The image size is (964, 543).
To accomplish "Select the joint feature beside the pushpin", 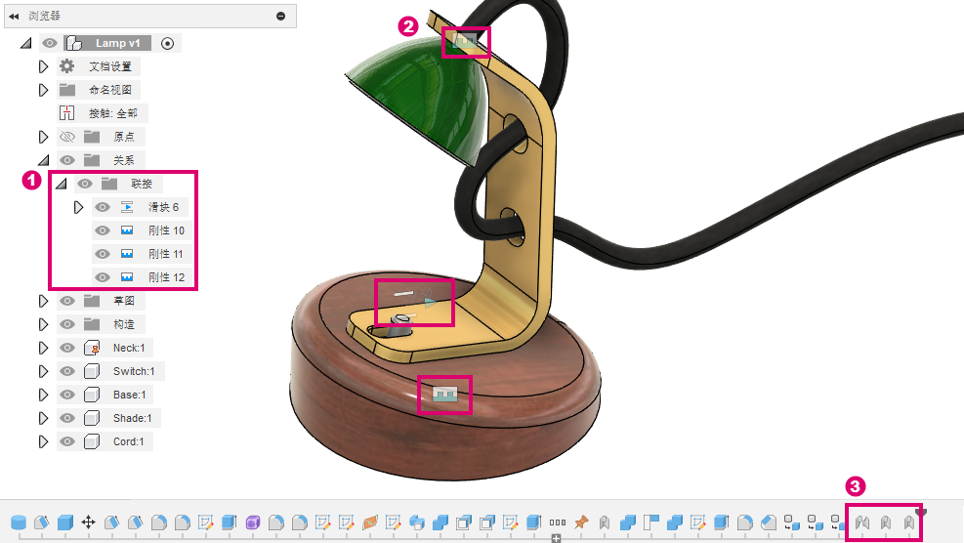I will pos(605,522).
